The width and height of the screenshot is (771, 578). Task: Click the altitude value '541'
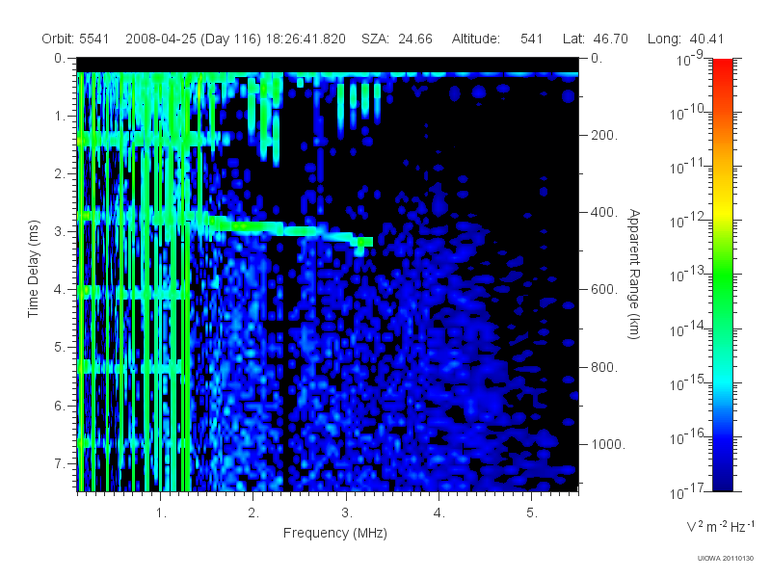coord(532,39)
